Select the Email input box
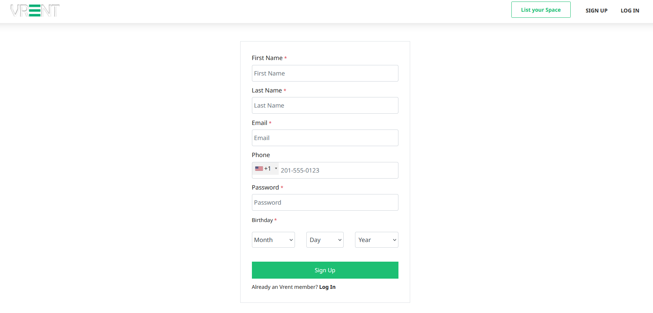This screenshot has width=653, height=313. click(x=325, y=138)
